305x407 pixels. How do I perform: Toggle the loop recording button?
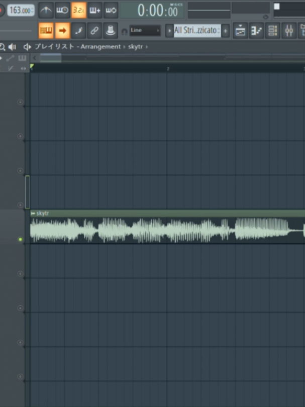click(x=111, y=10)
